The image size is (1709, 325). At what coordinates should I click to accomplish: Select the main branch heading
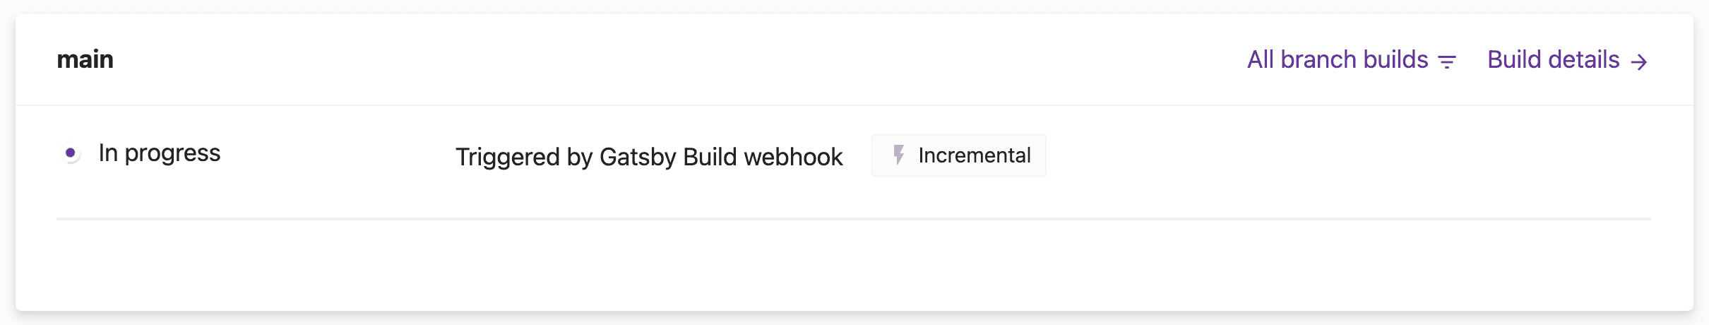(x=85, y=59)
